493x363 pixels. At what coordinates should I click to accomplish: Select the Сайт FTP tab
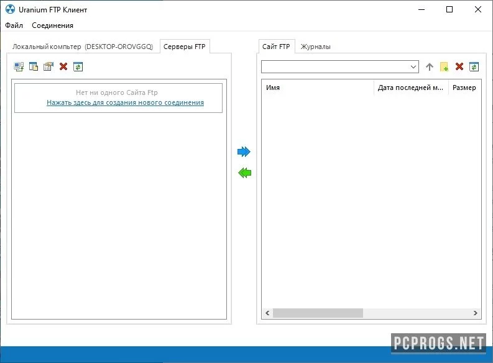click(276, 47)
